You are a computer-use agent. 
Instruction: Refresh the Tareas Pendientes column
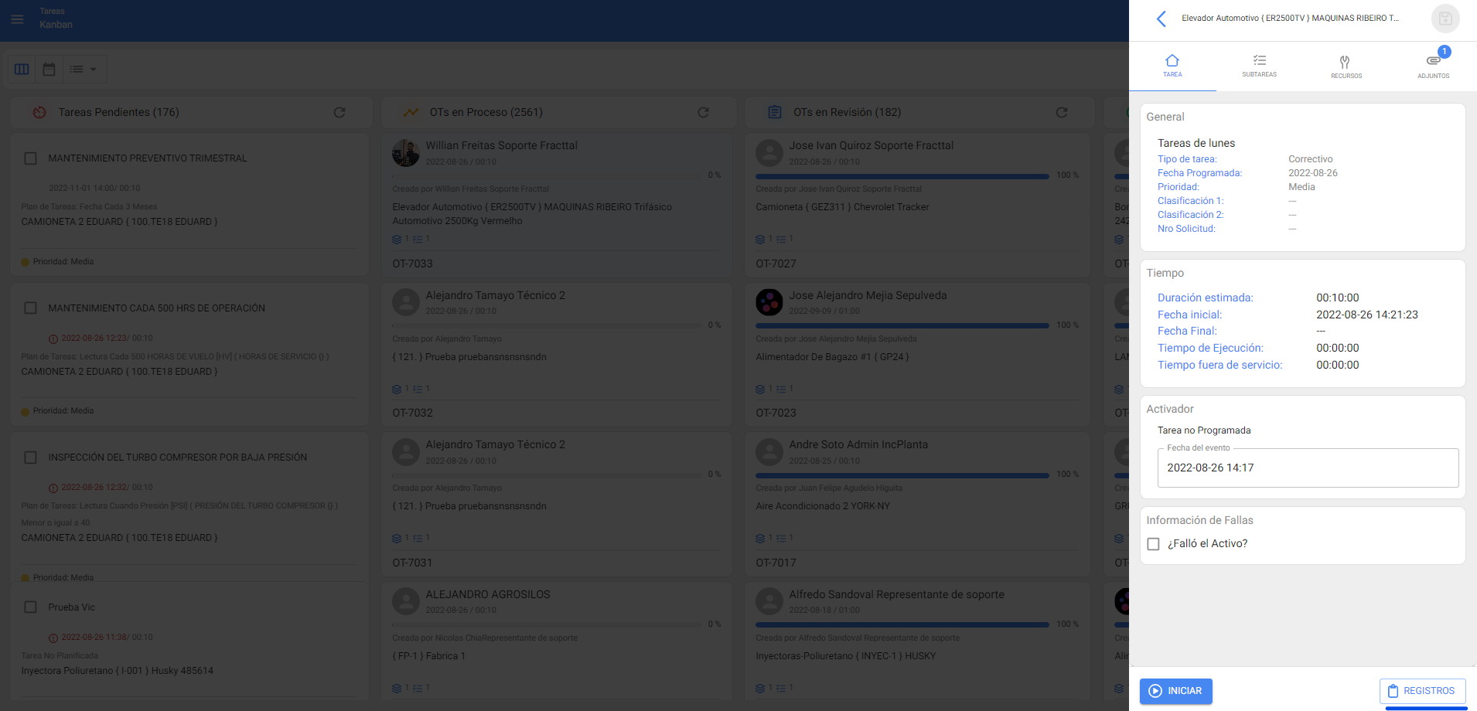(339, 112)
